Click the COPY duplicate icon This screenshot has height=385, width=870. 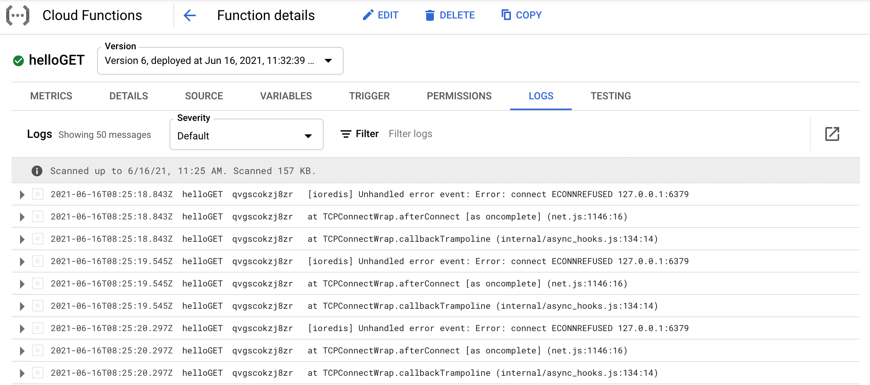(506, 15)
